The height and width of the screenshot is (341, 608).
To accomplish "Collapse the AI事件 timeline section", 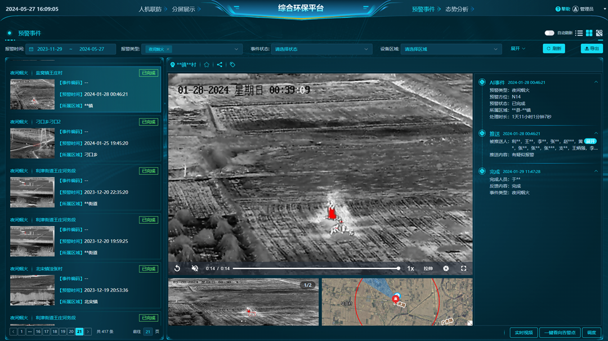I will [596, 82].
